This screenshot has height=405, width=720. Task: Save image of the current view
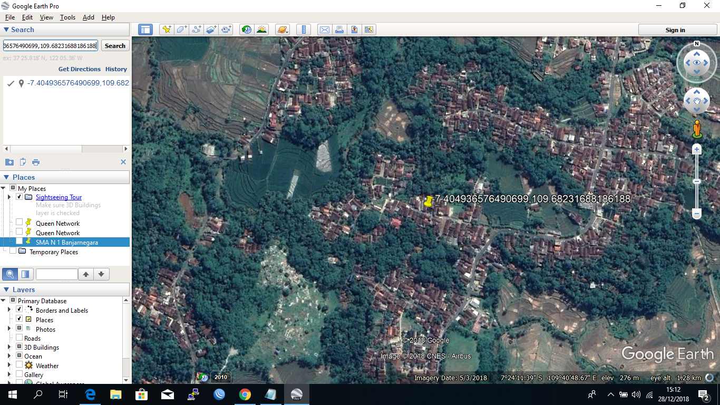click(x=354, y=30)
